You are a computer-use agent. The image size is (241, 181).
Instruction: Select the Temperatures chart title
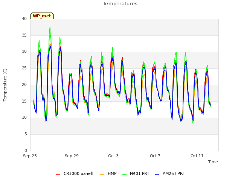pos(120,4)
